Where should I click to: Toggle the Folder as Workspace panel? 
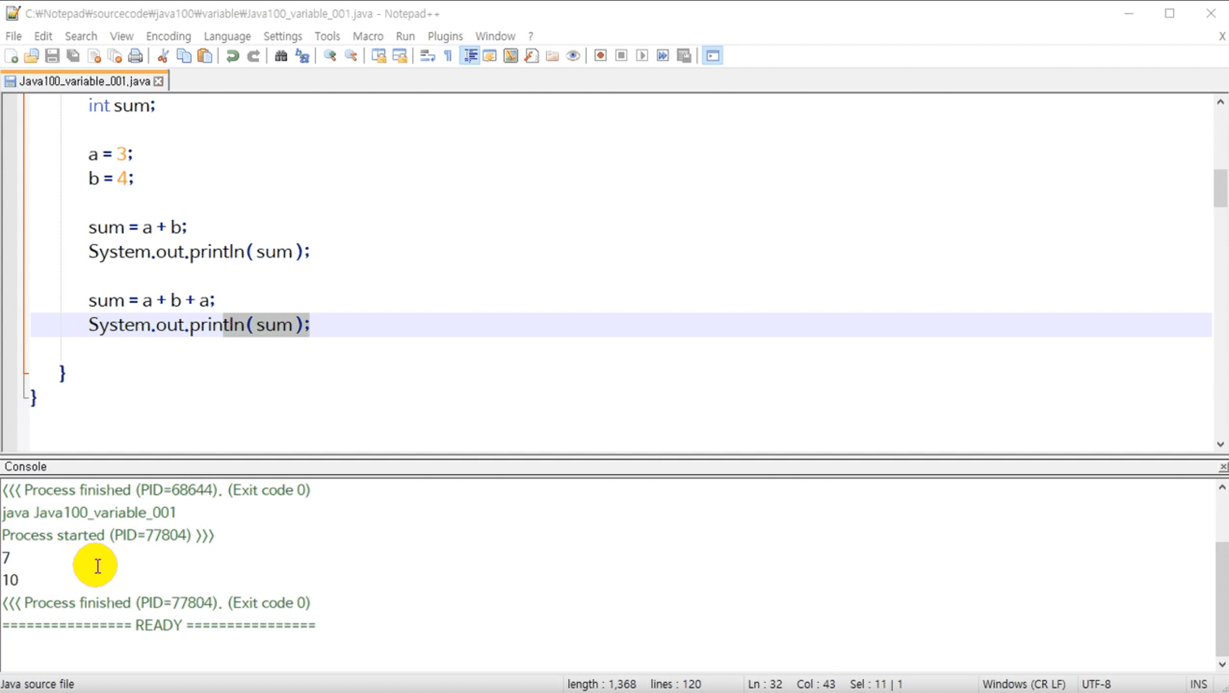pos(552,56)
